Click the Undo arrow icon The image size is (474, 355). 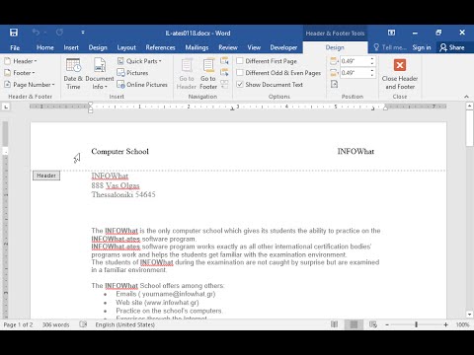pos(36,33)
